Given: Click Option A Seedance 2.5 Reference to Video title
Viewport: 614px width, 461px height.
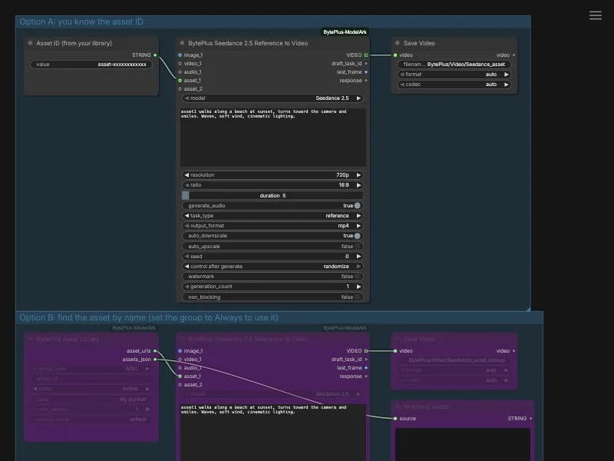Looking at the screenshot, I should point(248,43).
